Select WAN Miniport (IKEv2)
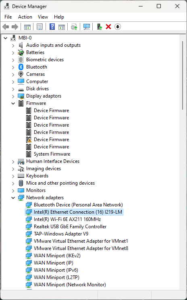This screenshot has height=300, width=187. [x=57, y=256]
